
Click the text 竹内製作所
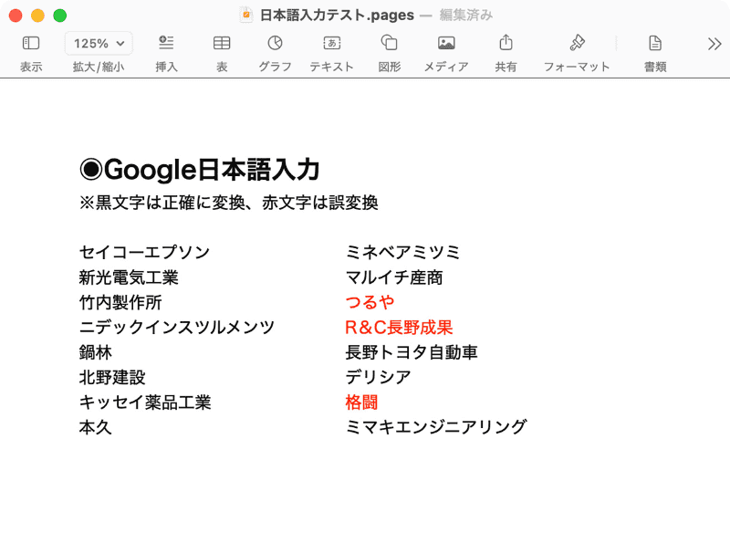(x=120, y=303)
